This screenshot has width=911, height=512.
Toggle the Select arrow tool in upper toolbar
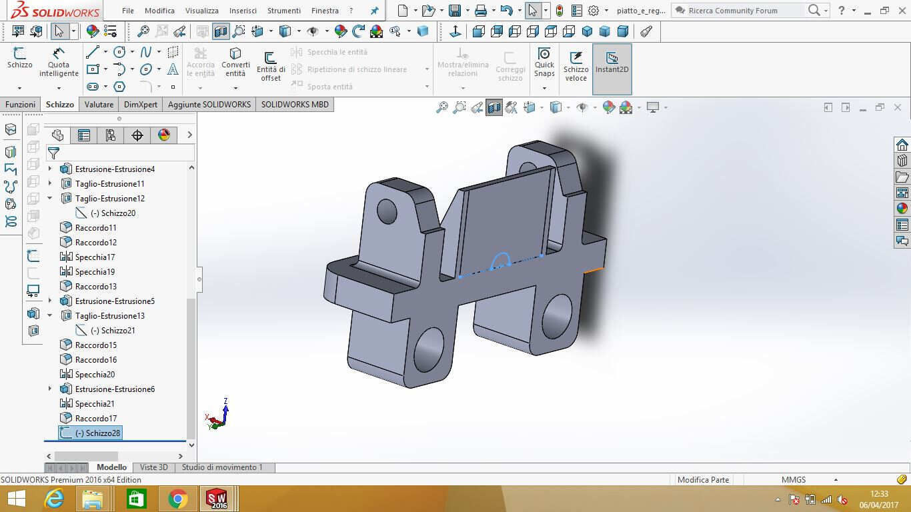coord(59,31)
